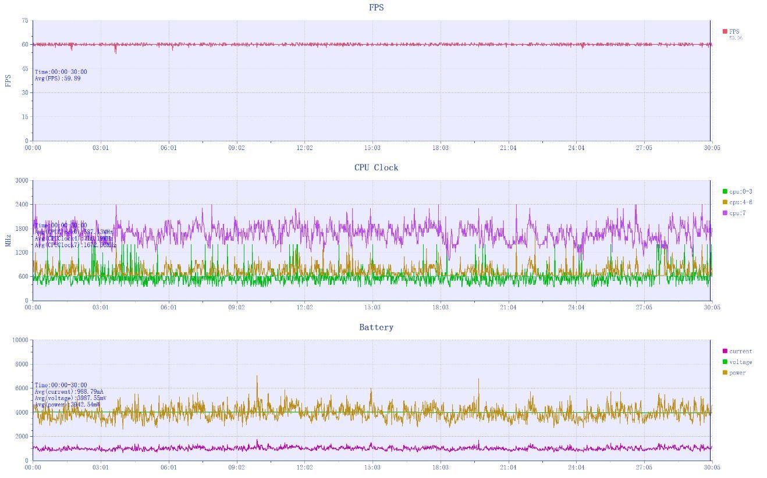Image resolution: width=767 pixels, height=478 pixels.
Task: Click the vertical FPS axis label
Action: point(8,81)
